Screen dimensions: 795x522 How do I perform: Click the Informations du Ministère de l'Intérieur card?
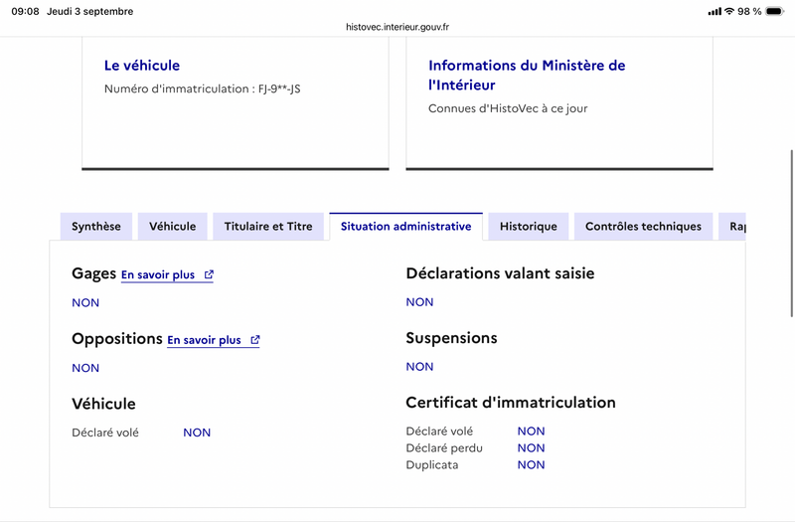[559, 103]
